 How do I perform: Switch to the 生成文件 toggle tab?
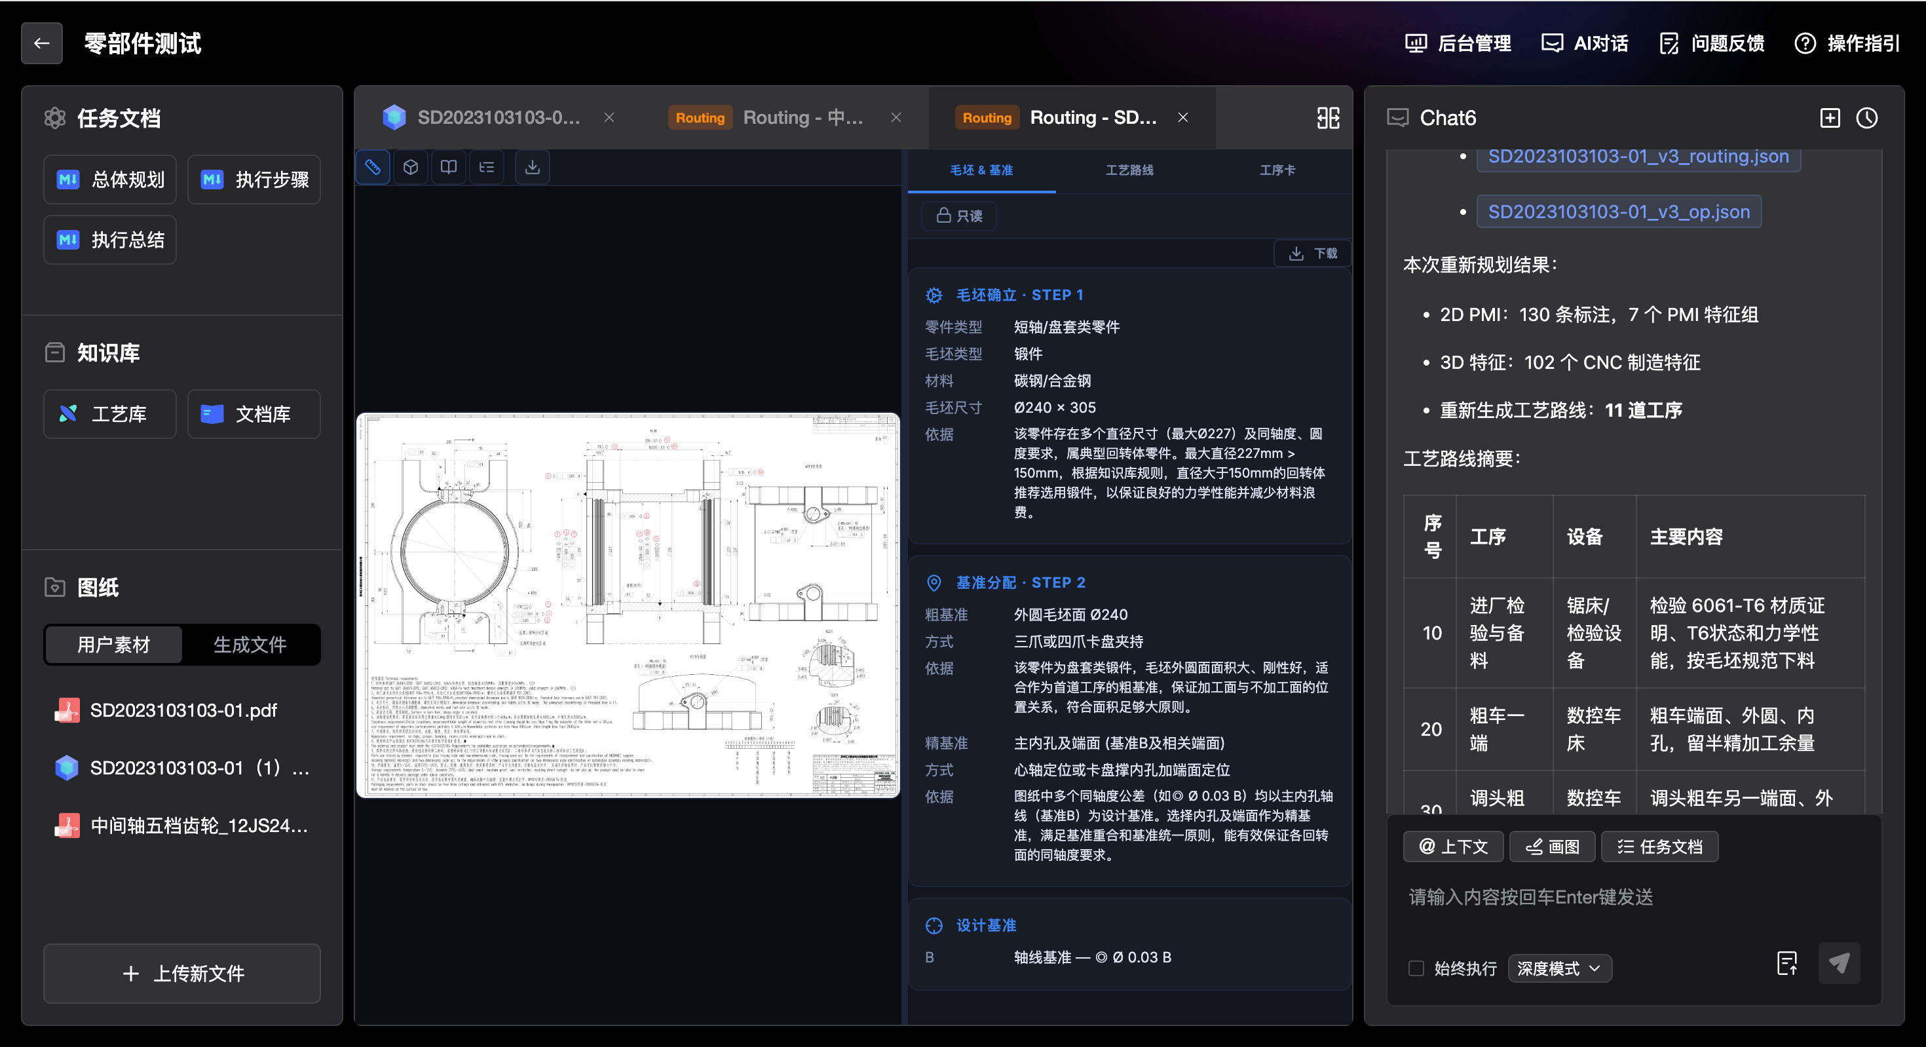[250, 645]
